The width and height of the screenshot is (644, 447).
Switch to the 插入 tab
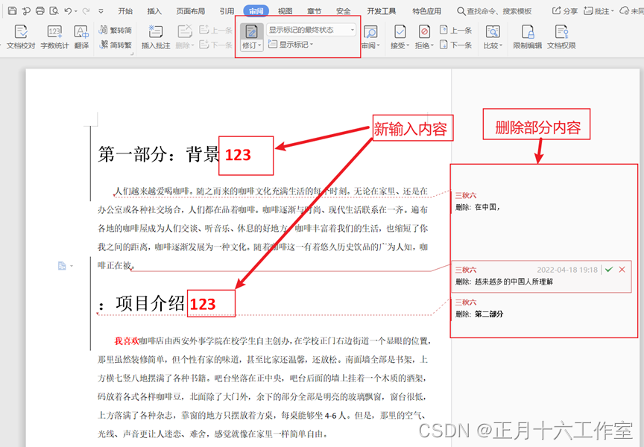154,11
